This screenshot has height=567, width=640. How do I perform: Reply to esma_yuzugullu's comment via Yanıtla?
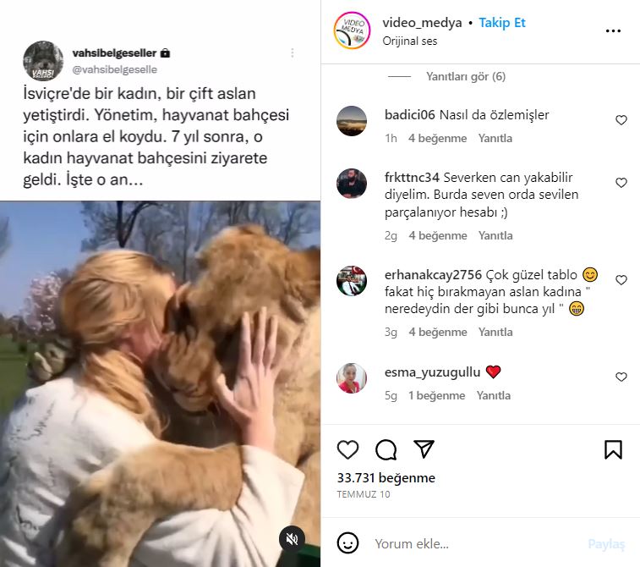[494, 395]
